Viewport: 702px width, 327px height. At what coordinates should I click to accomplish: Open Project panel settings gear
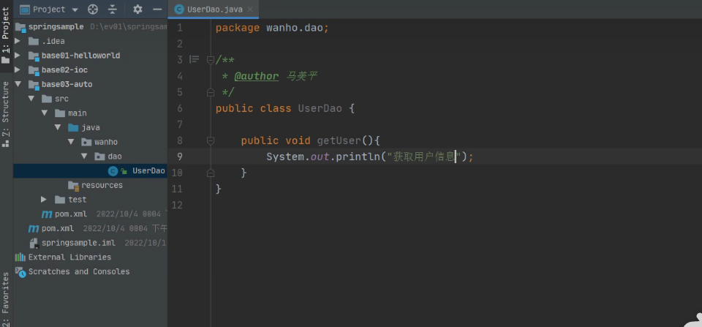pyautogui.click(x=138, y=10)
